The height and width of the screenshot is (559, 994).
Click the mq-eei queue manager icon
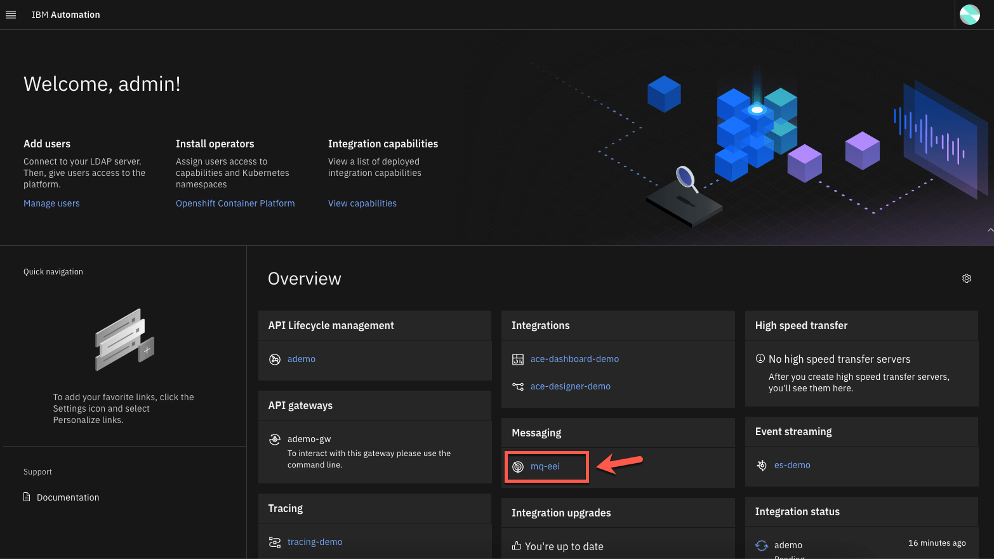click(x=519, y=466)
